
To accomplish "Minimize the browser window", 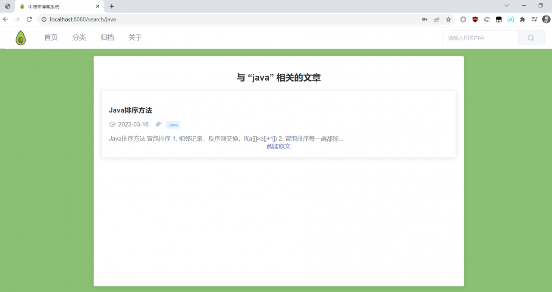I will pos(524,6).
